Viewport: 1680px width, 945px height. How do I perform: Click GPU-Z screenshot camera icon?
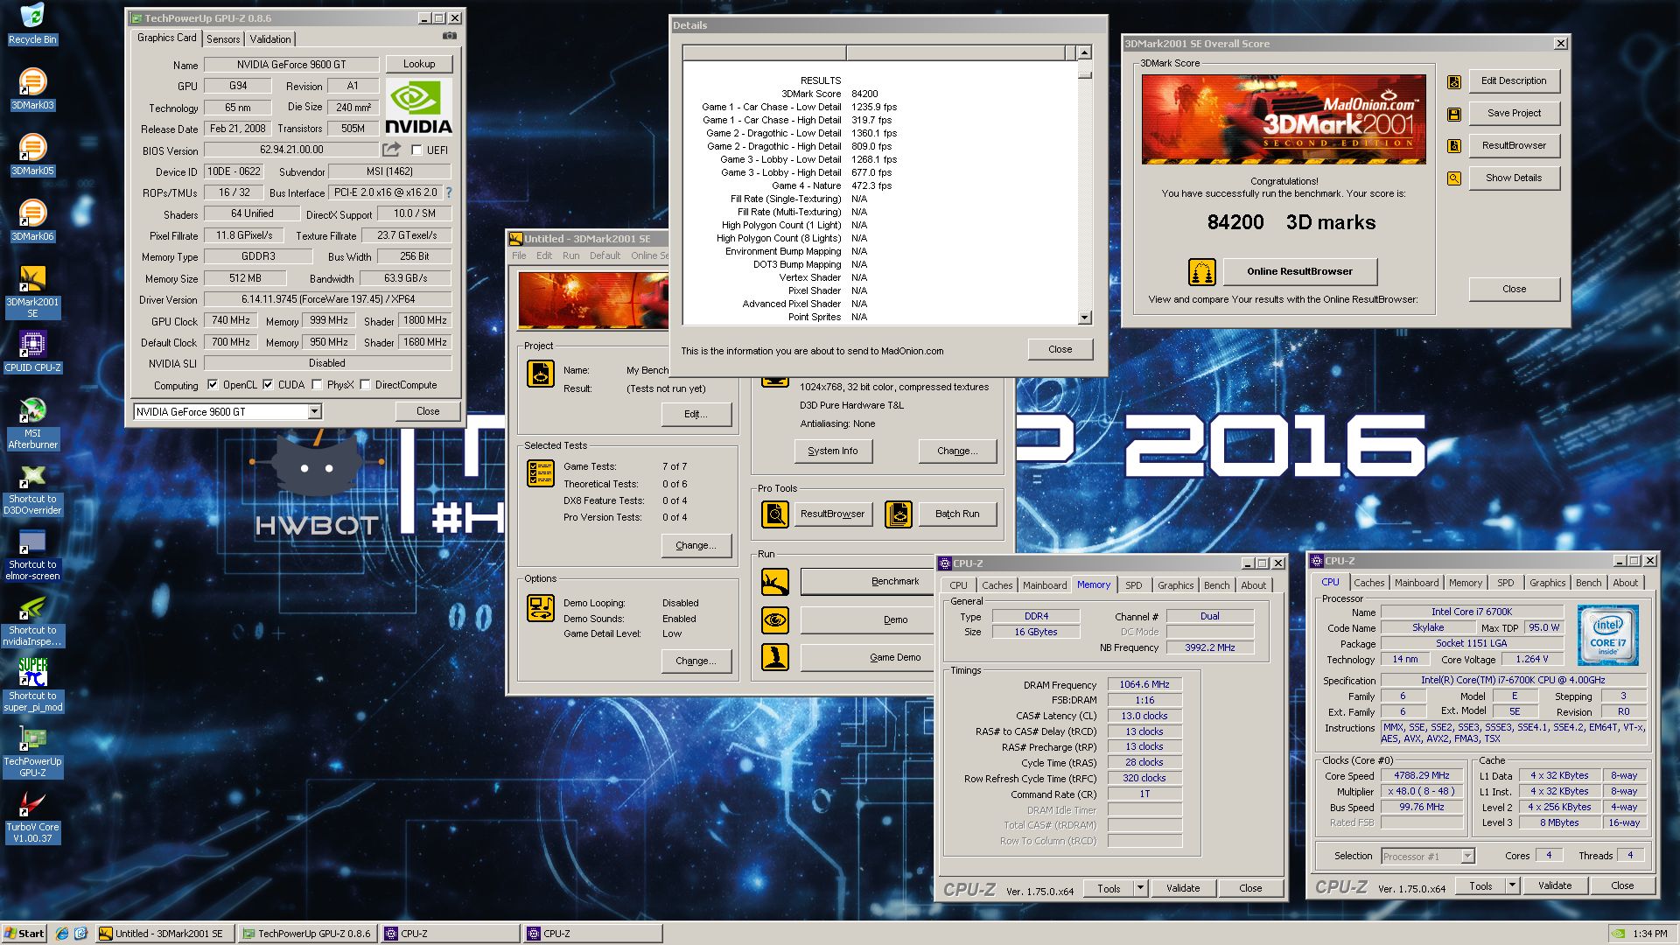pos(449,37)
